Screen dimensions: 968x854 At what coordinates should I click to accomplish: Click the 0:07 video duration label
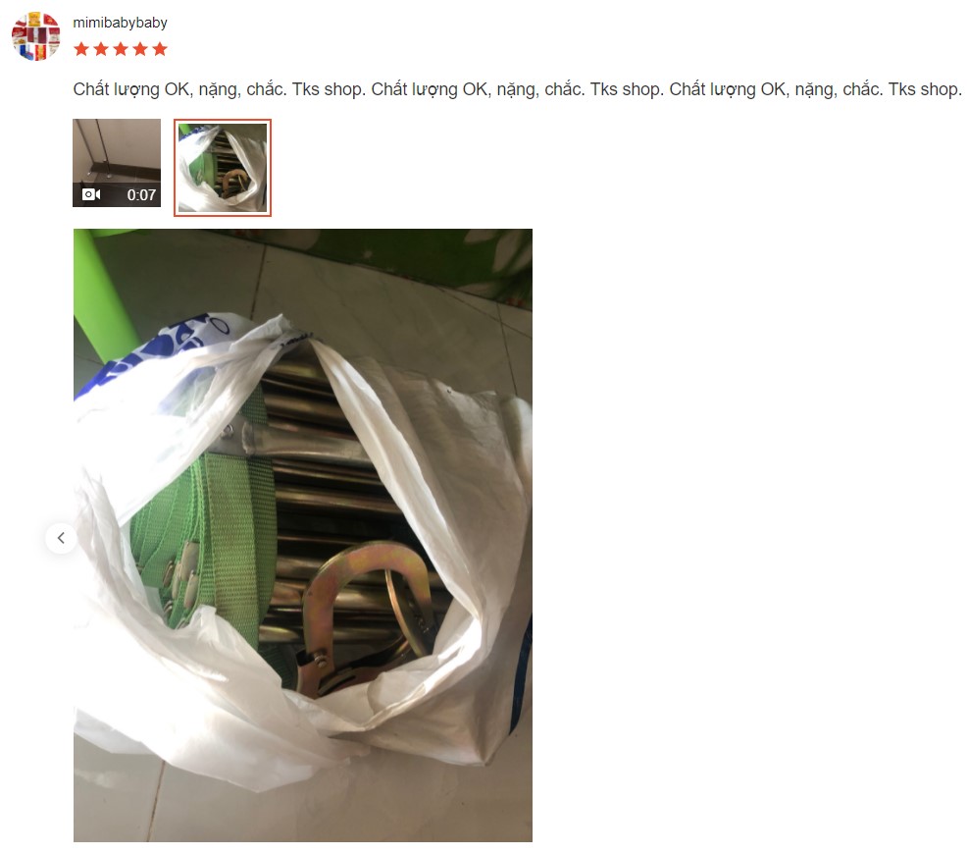141,194
